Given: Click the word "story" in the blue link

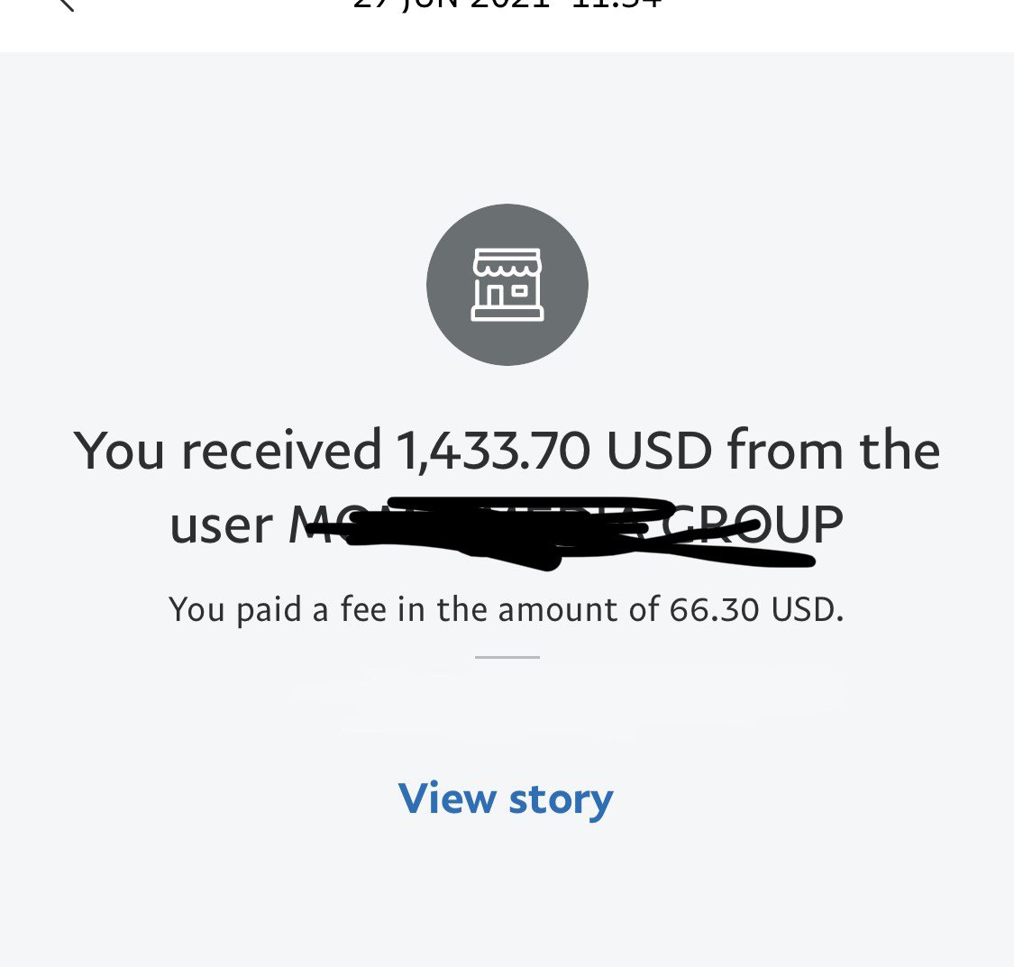Looking at the screenshot, I should (561, 800).
